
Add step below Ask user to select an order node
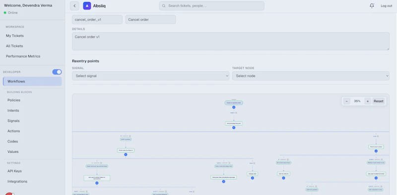point(376,178)
